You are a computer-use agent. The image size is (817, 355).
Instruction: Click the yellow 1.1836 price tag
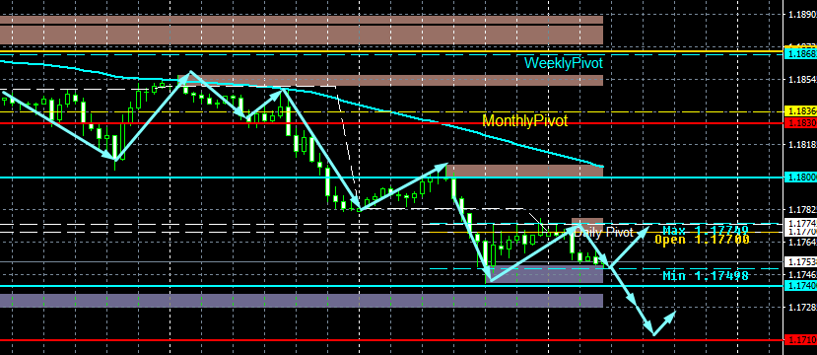tap(800, 111)
